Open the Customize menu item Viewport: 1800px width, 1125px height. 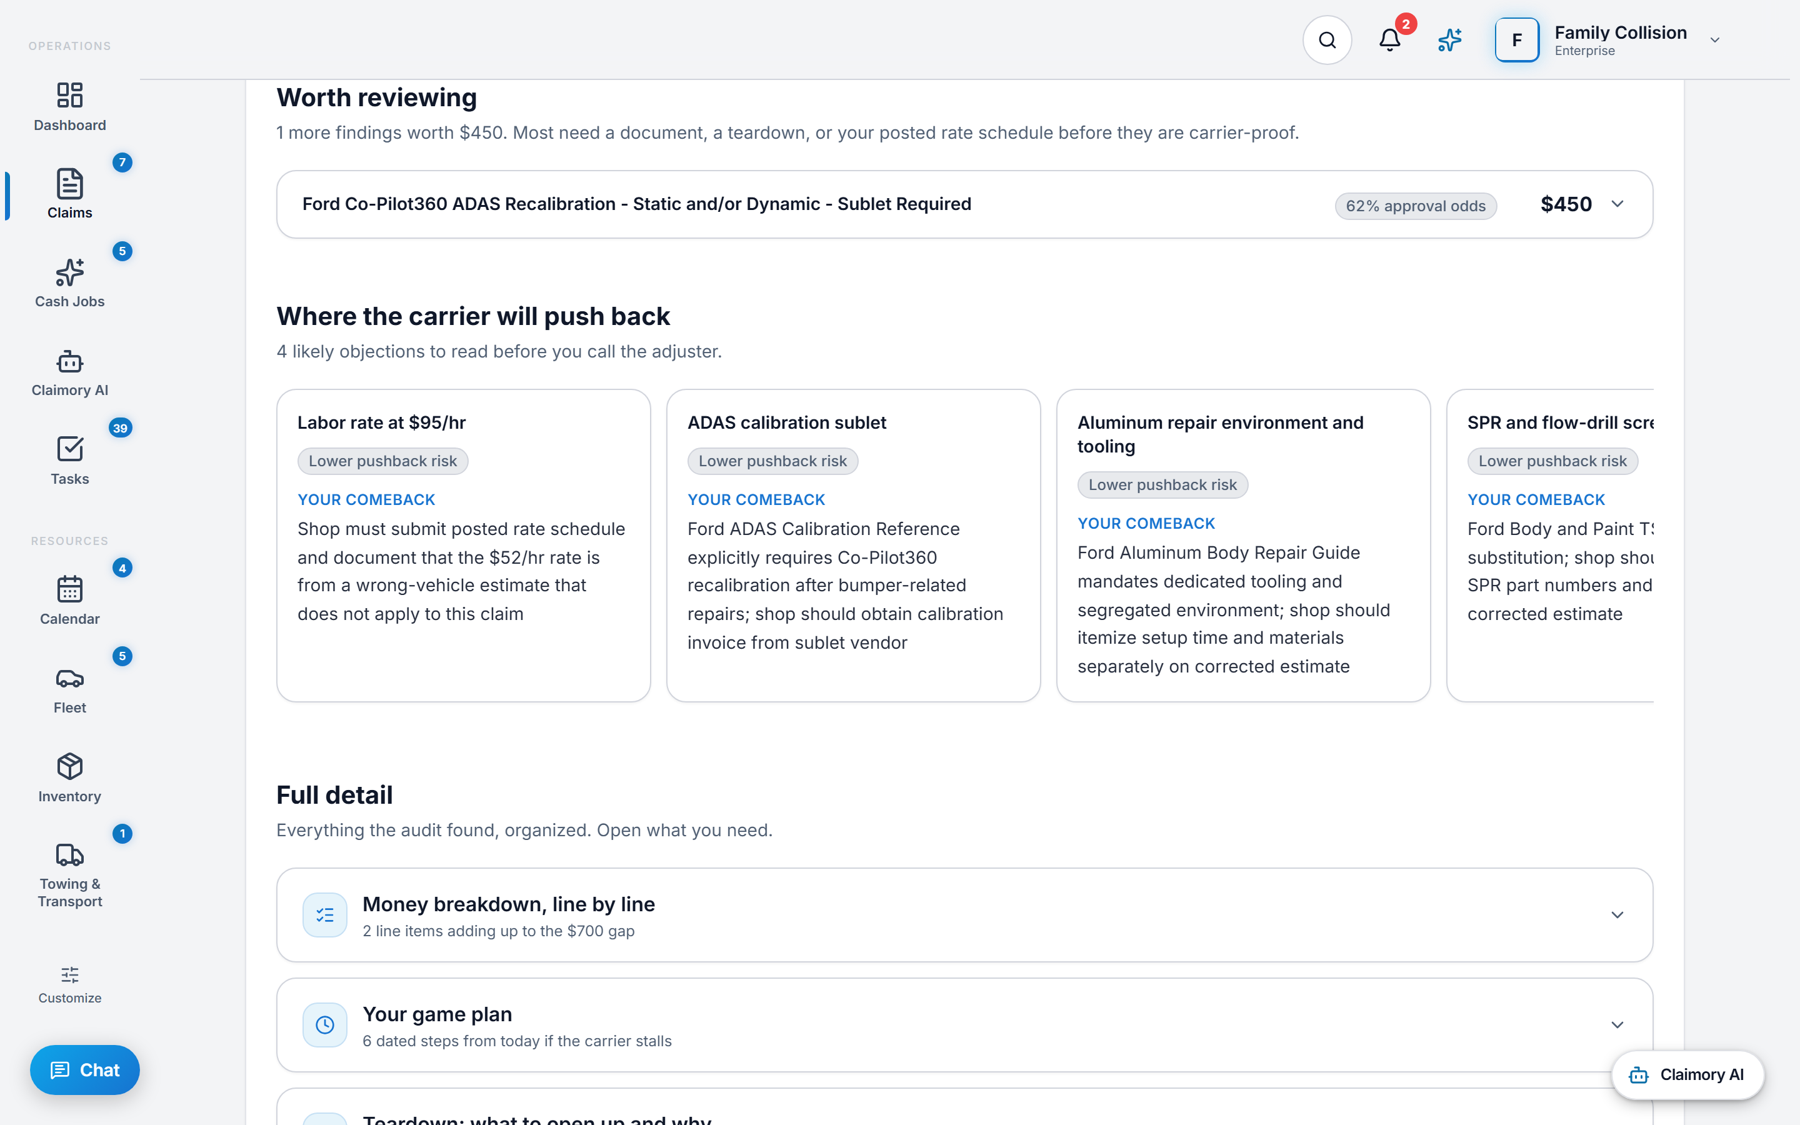(x=70, y=985)
